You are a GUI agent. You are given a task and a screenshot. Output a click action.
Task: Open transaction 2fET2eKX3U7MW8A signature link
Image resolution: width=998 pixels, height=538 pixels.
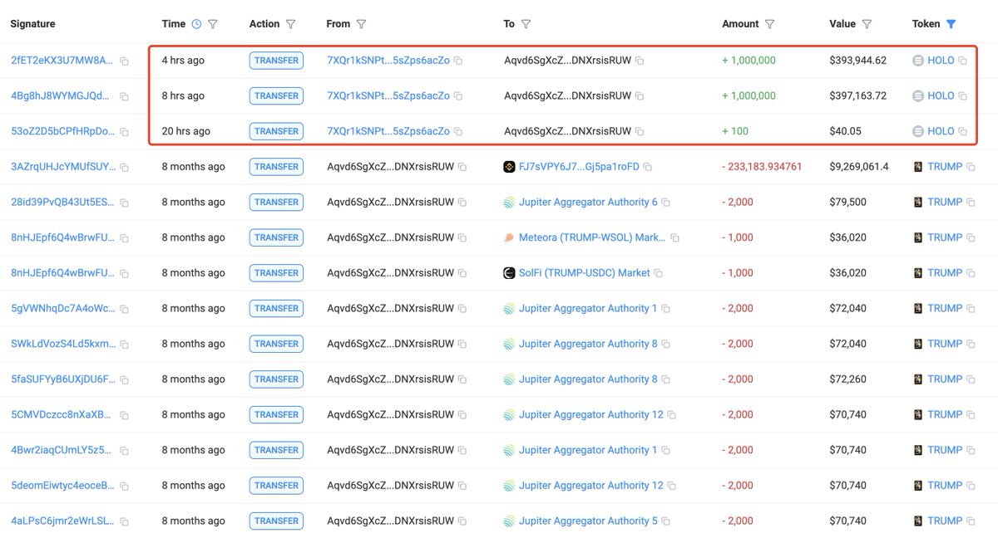[x=61, y=61]
